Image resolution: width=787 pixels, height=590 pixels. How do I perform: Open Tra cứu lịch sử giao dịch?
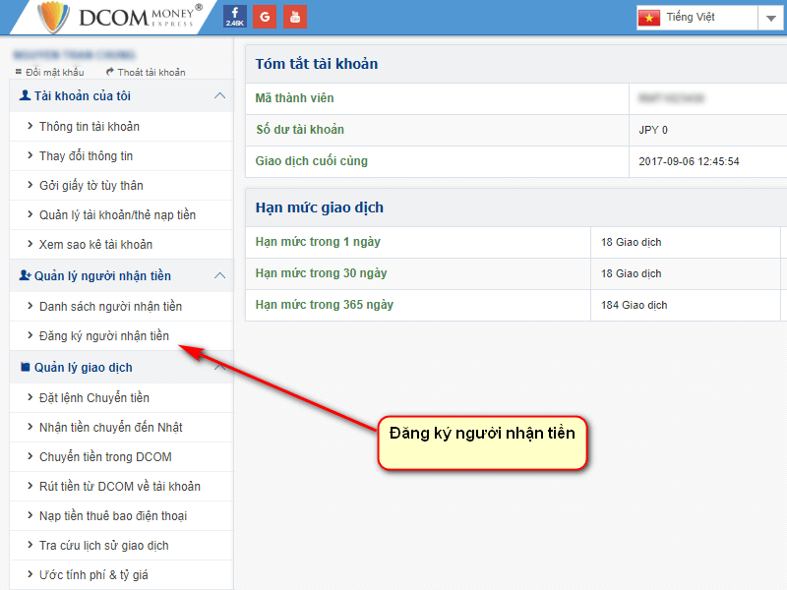(103, 545)
